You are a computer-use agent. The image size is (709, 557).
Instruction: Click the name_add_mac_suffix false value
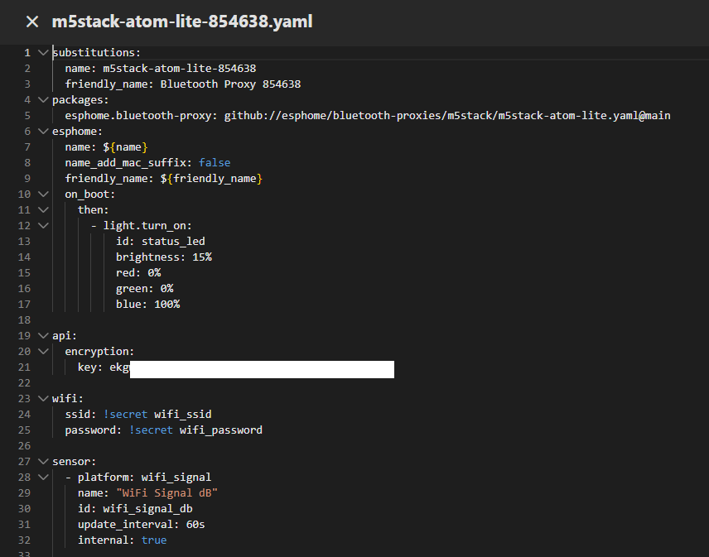click(215, 163)
